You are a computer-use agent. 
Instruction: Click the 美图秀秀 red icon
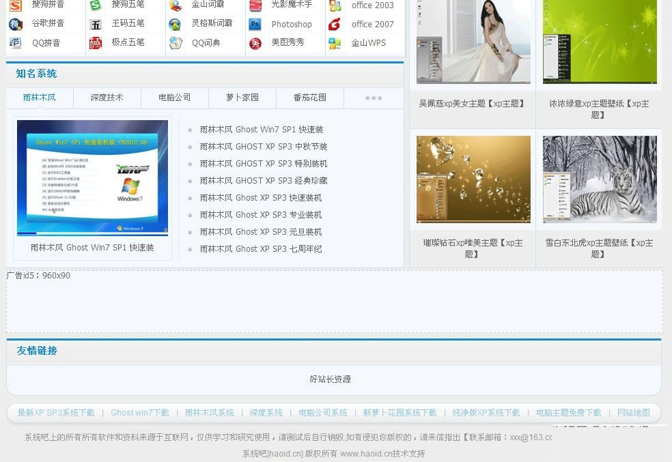tap(255, 43)
